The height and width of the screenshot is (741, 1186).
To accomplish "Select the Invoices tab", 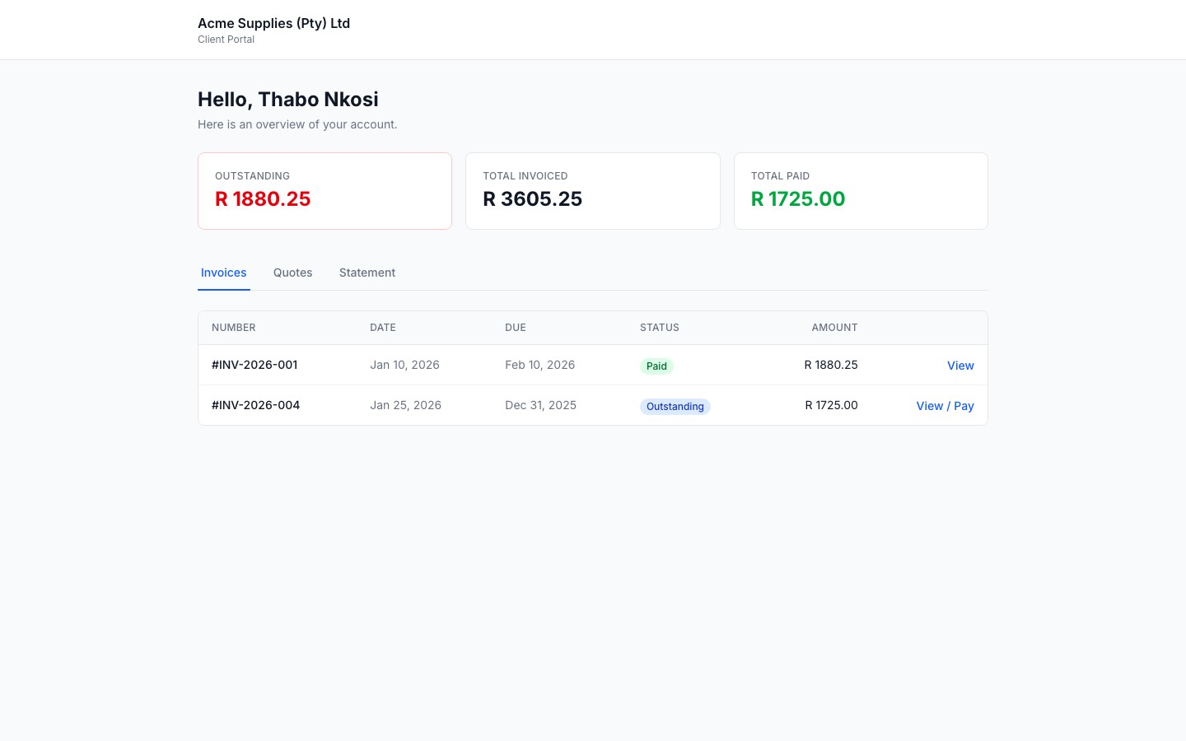I will pos(223,273).
